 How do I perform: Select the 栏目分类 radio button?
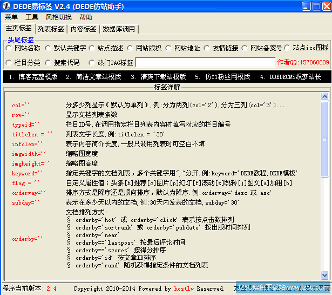(x=9, y=63)
